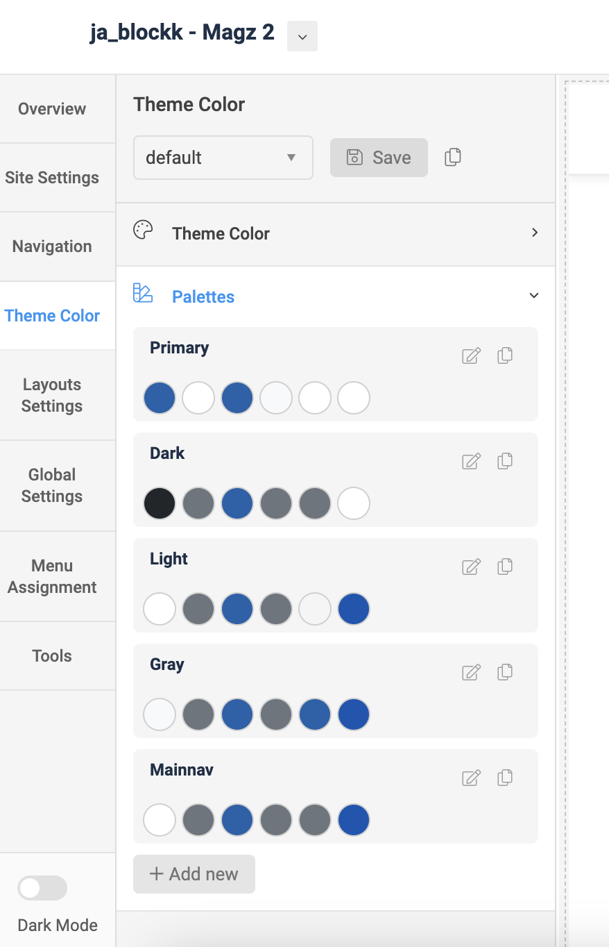Edit the Primary palette
Screen dimensions: 609x947
click(471, 356)
